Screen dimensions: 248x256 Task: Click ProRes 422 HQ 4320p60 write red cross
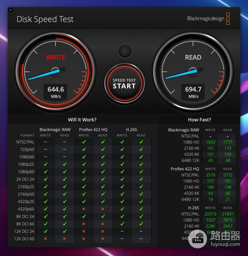point(84,209)
